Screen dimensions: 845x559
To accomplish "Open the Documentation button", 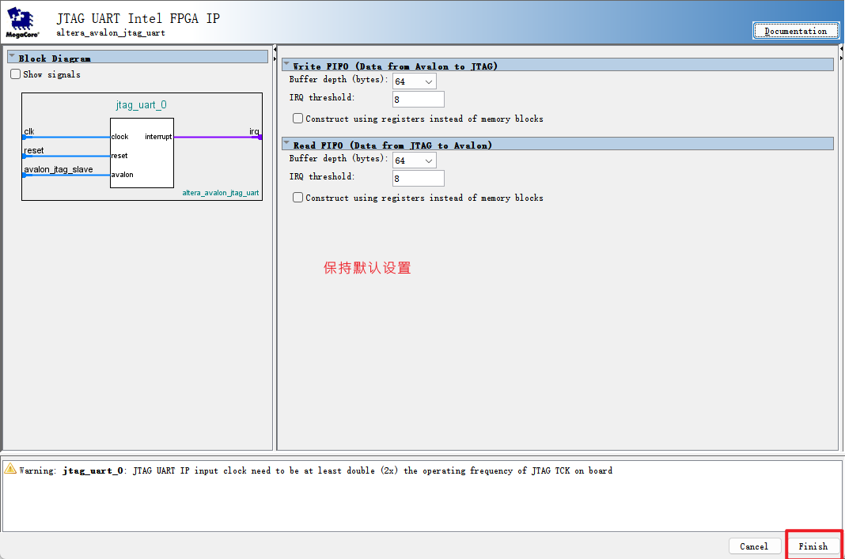I will tap(795, 32).
